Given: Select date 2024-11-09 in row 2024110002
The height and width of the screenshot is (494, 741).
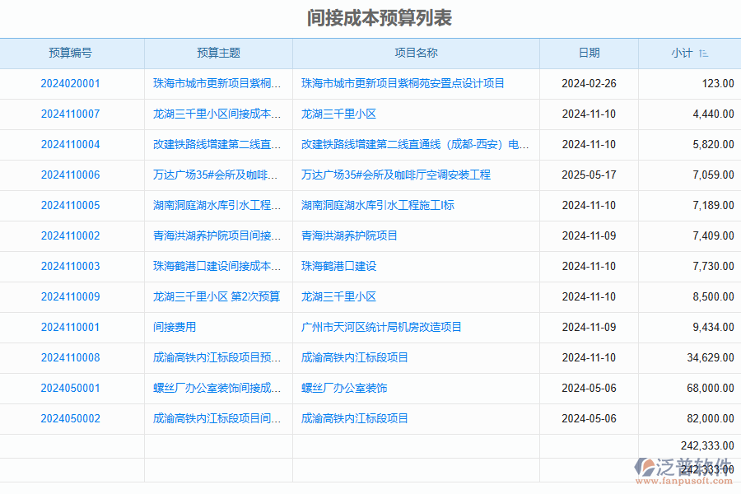Looking at the screenshot, I should tap(589, 236).
